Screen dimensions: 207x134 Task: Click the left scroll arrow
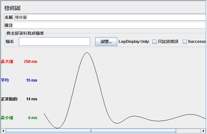click(3, 131)
